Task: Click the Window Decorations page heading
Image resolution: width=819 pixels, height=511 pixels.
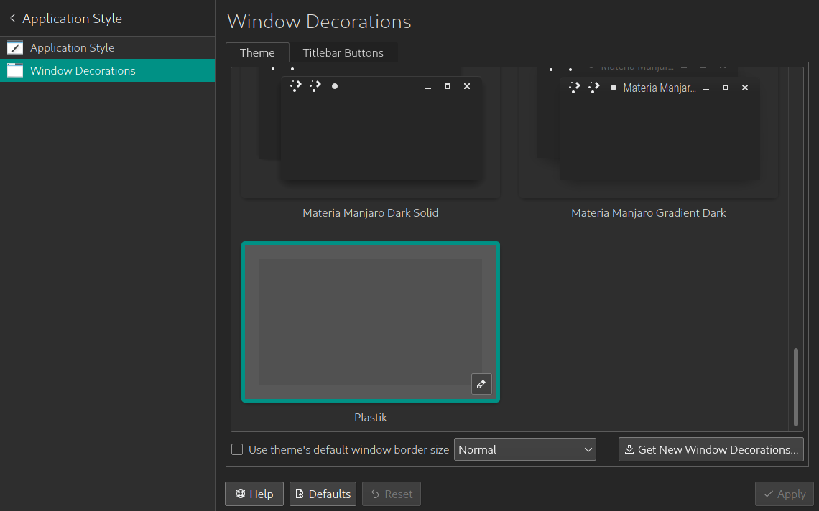Action: (x=319, y=22)
